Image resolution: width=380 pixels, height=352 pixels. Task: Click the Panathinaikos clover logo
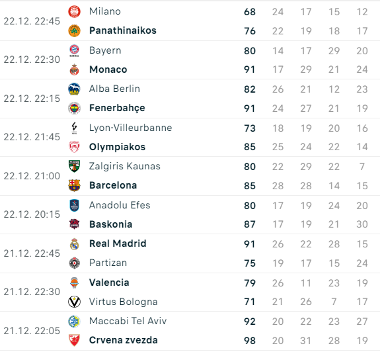[74, 30]
